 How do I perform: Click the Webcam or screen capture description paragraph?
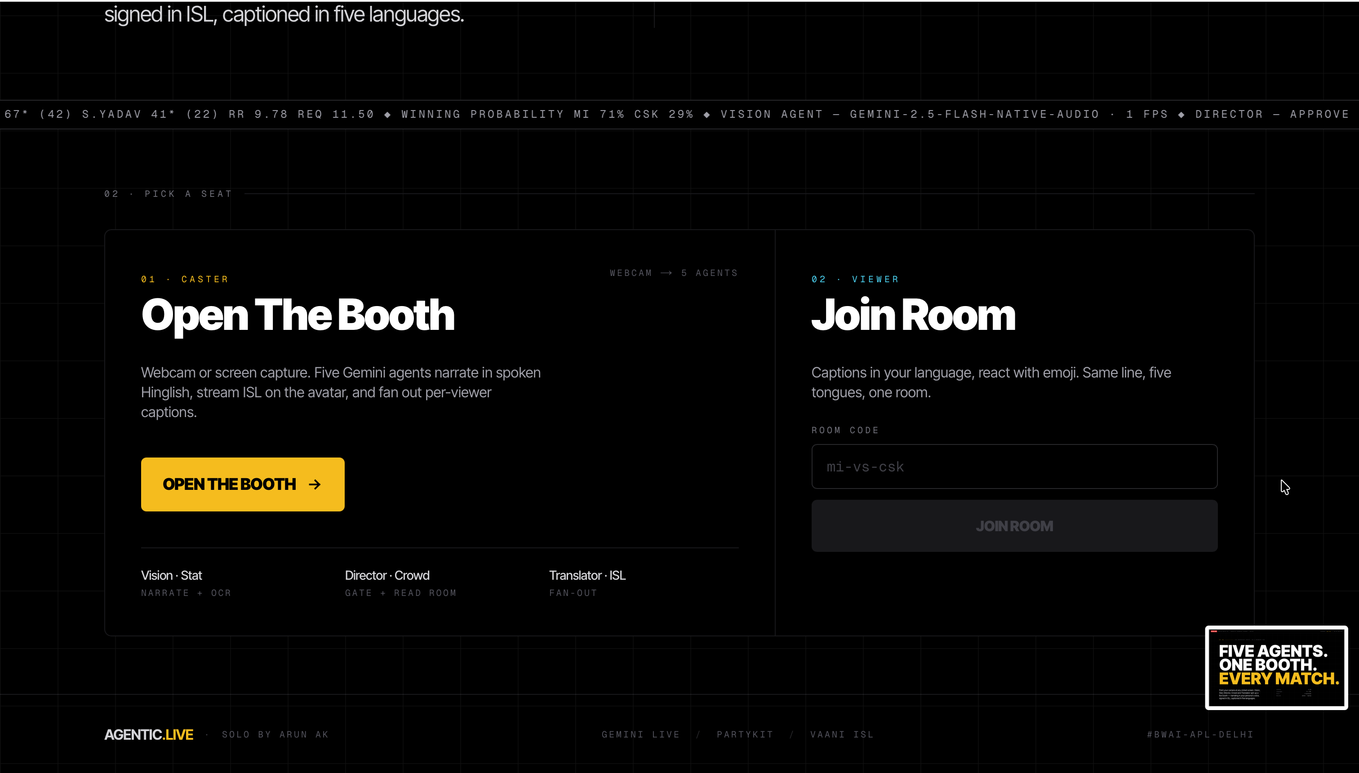click(341, 392)
